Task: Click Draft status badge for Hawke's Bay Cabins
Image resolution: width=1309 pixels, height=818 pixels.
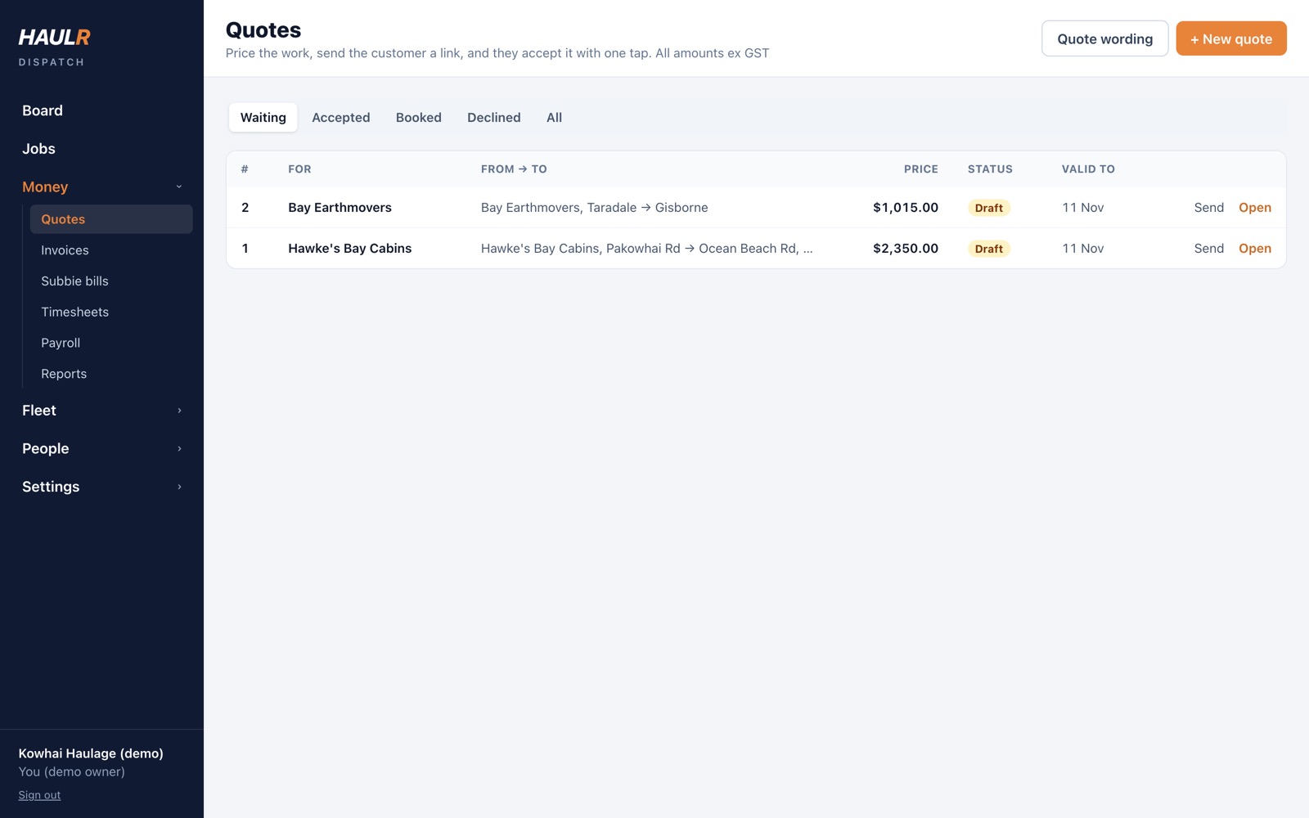Action: [x=989, y=249]
